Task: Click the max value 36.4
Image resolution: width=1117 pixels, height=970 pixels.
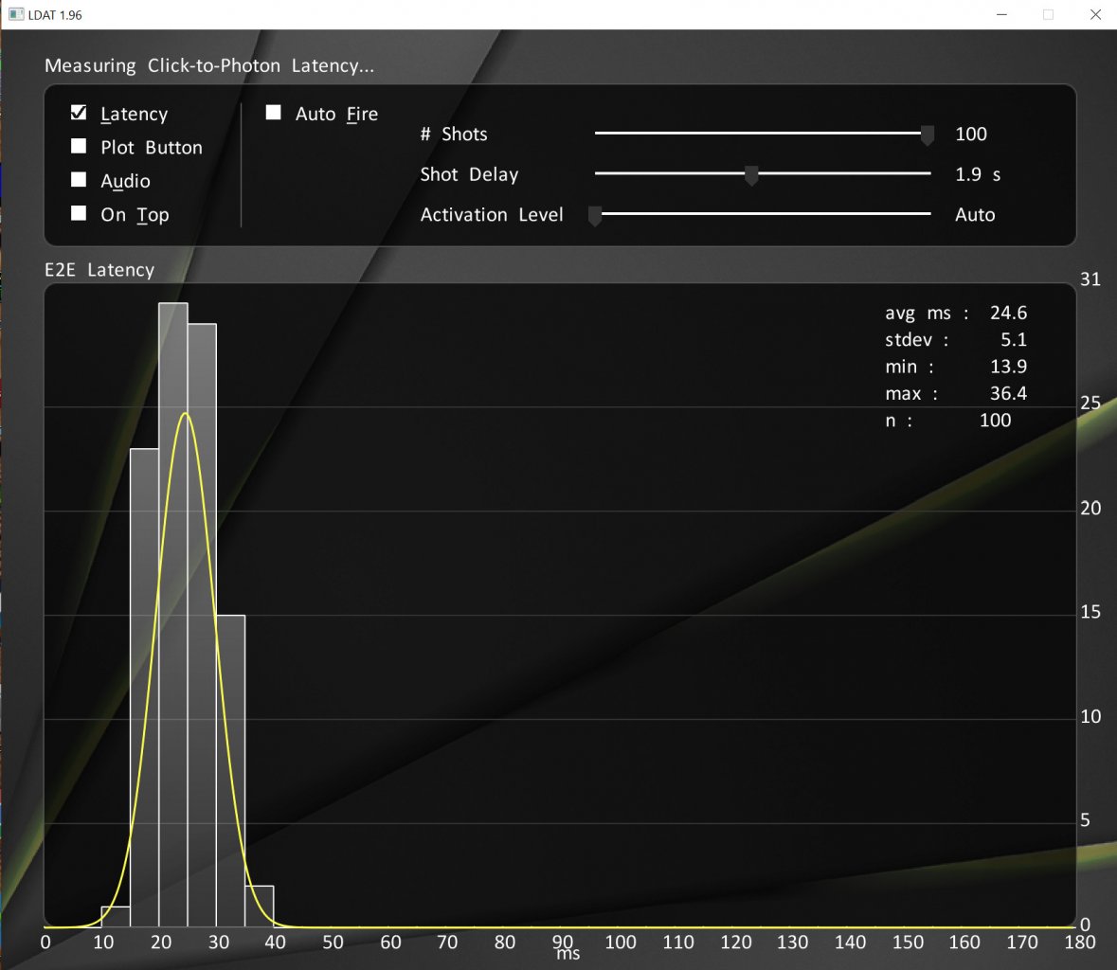Action: pos(1008,393)
